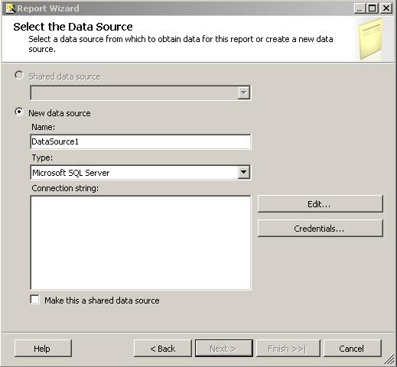
Task: Go to previous step with < Back
Action: click(x=162, y=349)
